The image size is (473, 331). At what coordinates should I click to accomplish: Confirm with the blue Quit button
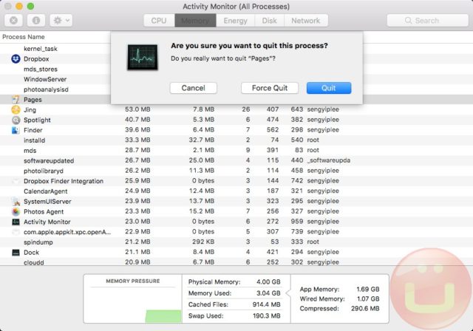(329, 88)
